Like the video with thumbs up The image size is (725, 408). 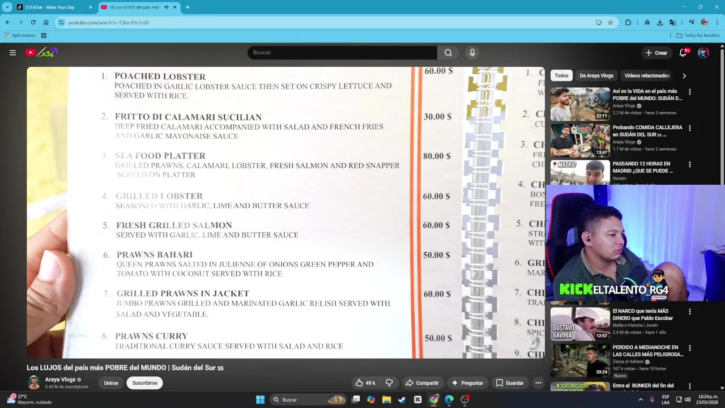[365, 383]
